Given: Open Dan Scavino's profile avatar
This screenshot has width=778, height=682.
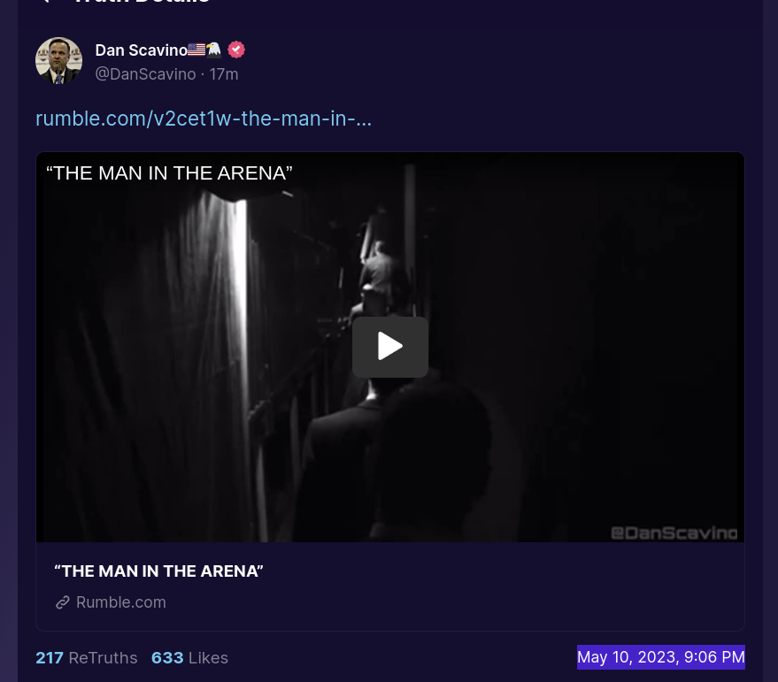Looking at the screenshot, I should point(58,60).
